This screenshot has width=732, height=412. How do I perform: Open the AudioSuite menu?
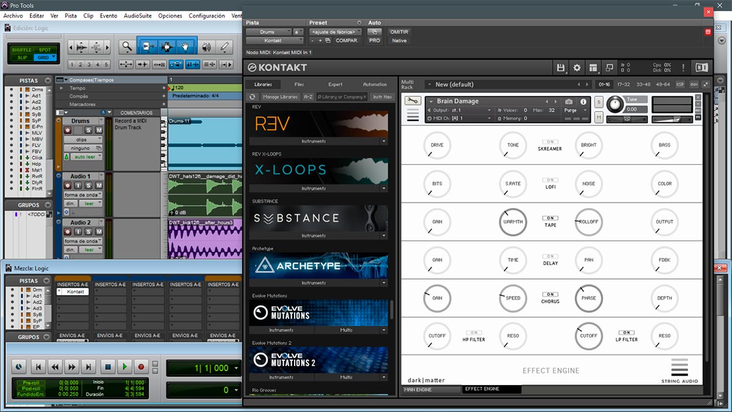tap(138, 15)
